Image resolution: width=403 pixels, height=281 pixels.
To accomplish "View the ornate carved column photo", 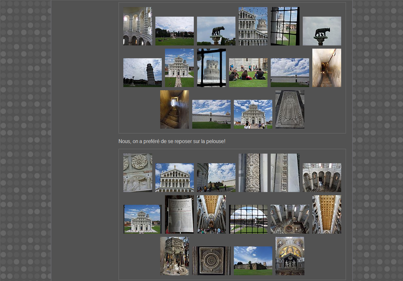I will 253,173.
